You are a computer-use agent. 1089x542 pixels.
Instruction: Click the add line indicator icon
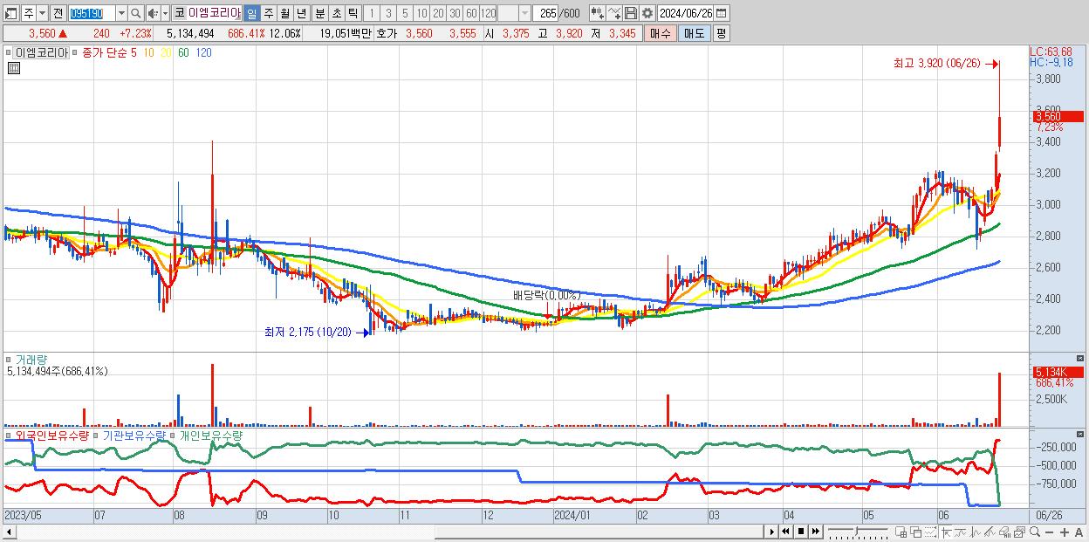[x=614, y=13]
